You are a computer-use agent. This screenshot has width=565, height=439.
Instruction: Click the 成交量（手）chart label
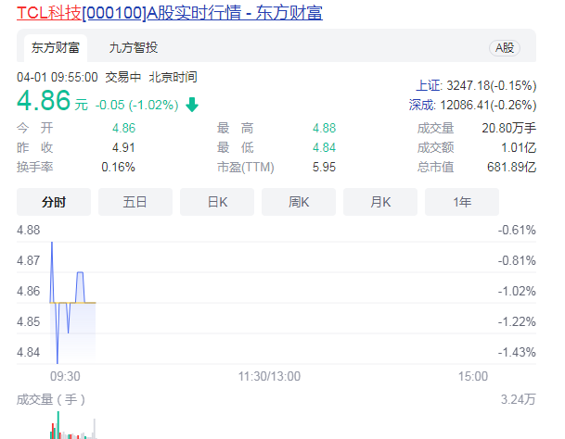pos(51,399)
